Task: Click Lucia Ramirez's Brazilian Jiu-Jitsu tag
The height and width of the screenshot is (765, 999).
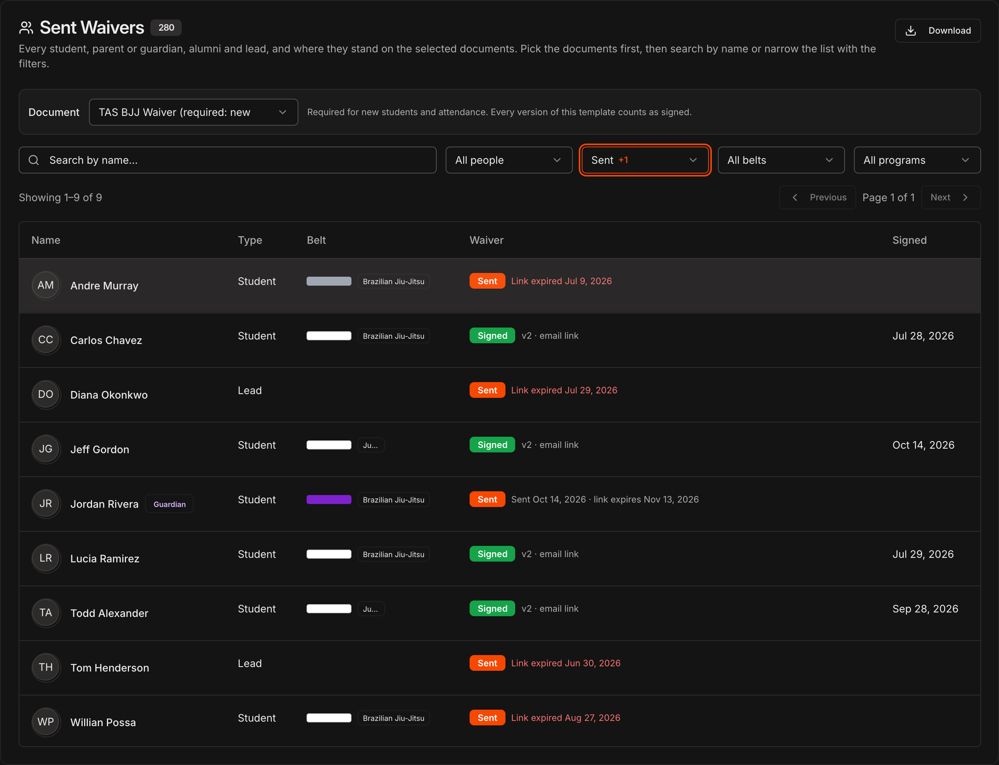Action: tap(393, 554)
